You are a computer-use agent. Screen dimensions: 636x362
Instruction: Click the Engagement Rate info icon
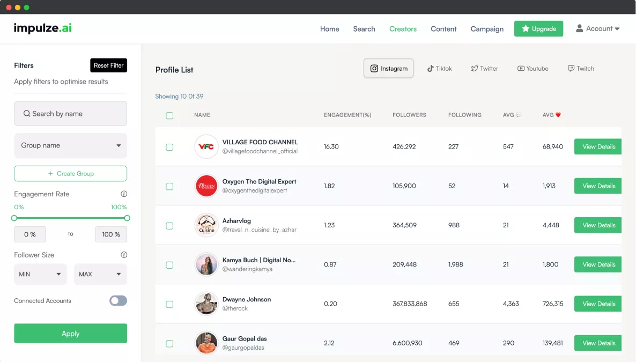[x=124, y=194]
